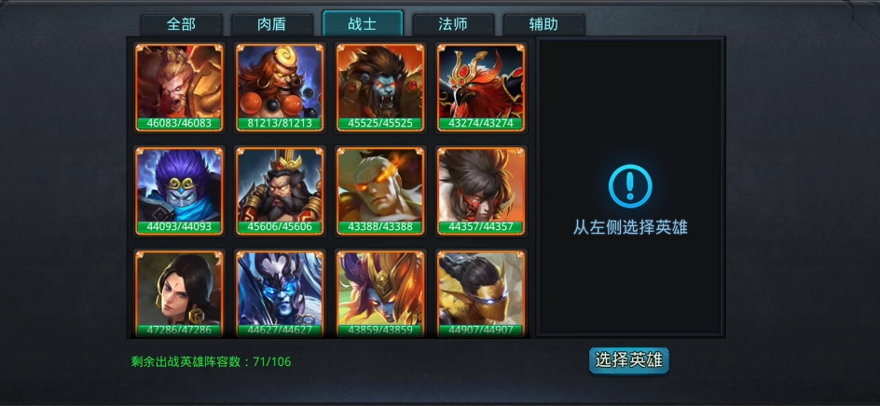
Task: Switch to the 全部 tab
Action: point(181,24)
